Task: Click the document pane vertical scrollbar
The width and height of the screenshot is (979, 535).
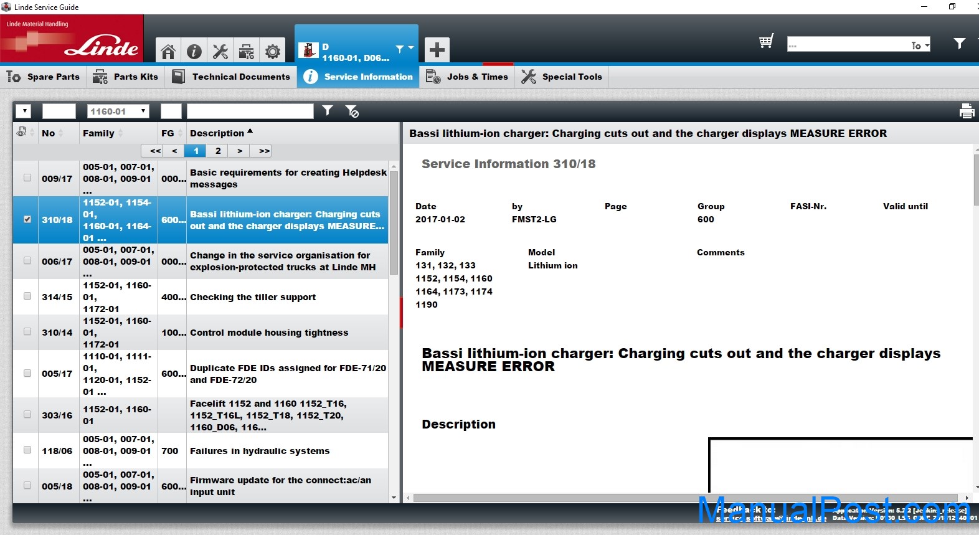Action: tap(976, 180)
